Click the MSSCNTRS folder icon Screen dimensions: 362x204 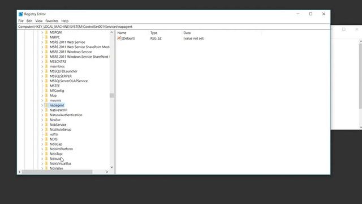coord(46,62)
